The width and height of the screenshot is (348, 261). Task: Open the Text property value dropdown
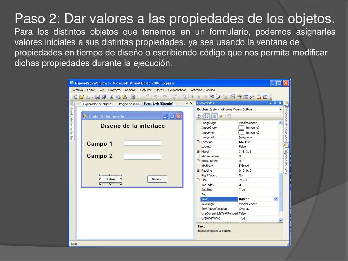coord(275,199)
